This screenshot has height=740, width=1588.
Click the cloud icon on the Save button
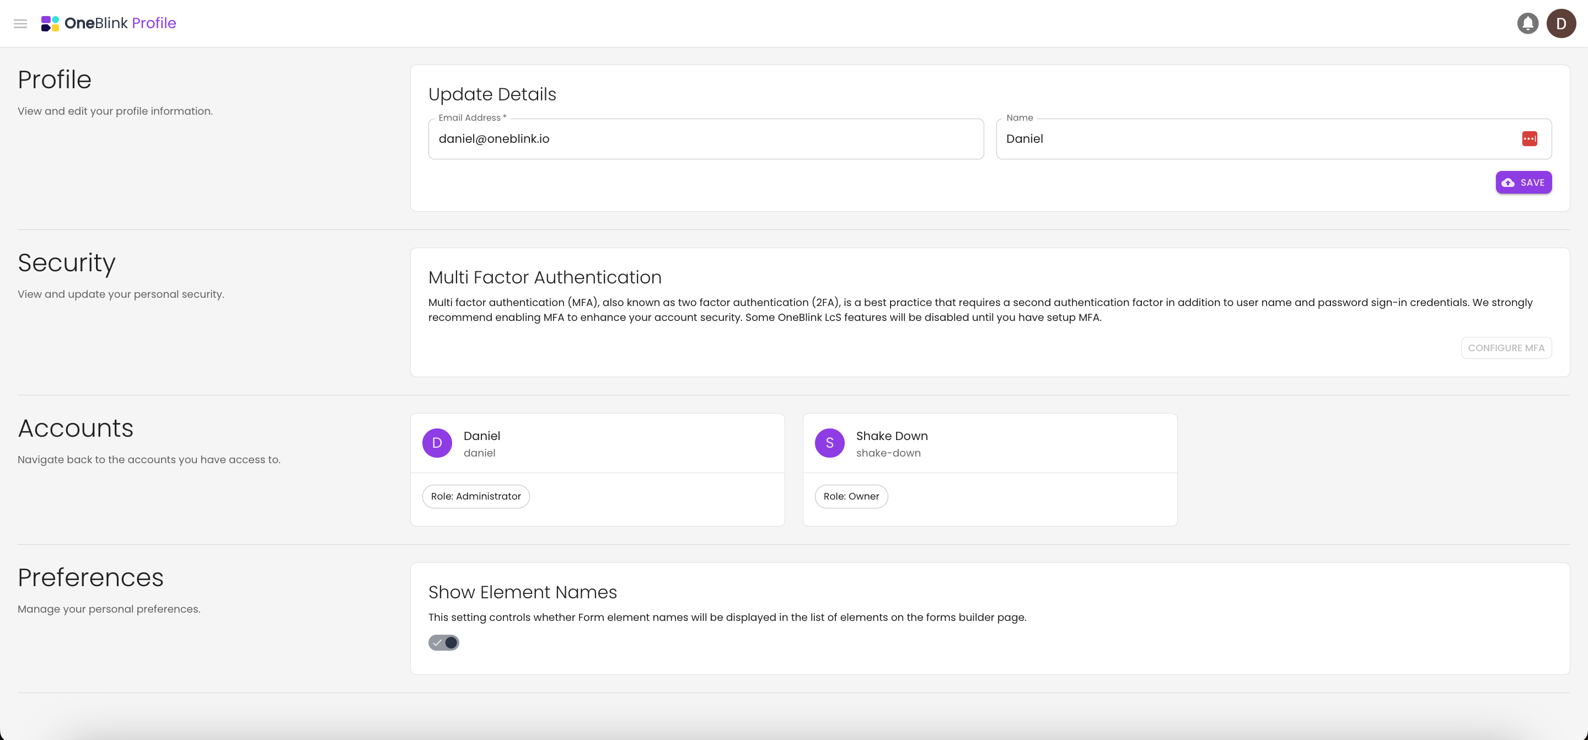coord(1508,183)
